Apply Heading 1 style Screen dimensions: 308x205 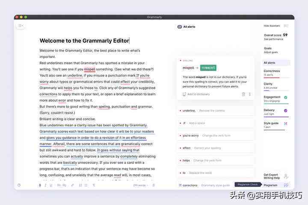point(59,185)
